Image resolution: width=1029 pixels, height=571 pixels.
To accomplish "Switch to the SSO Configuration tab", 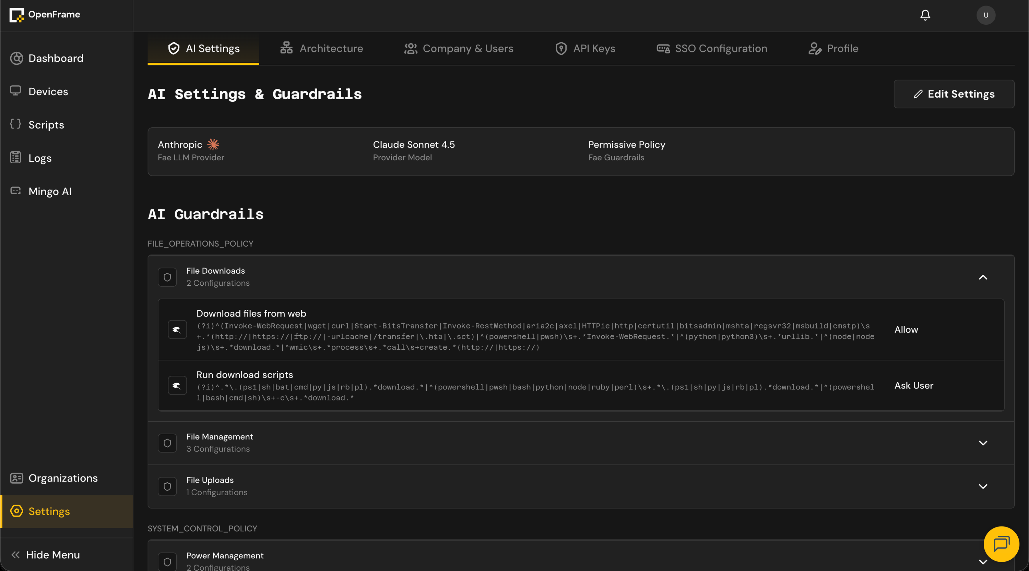I will tap(712, 49).
